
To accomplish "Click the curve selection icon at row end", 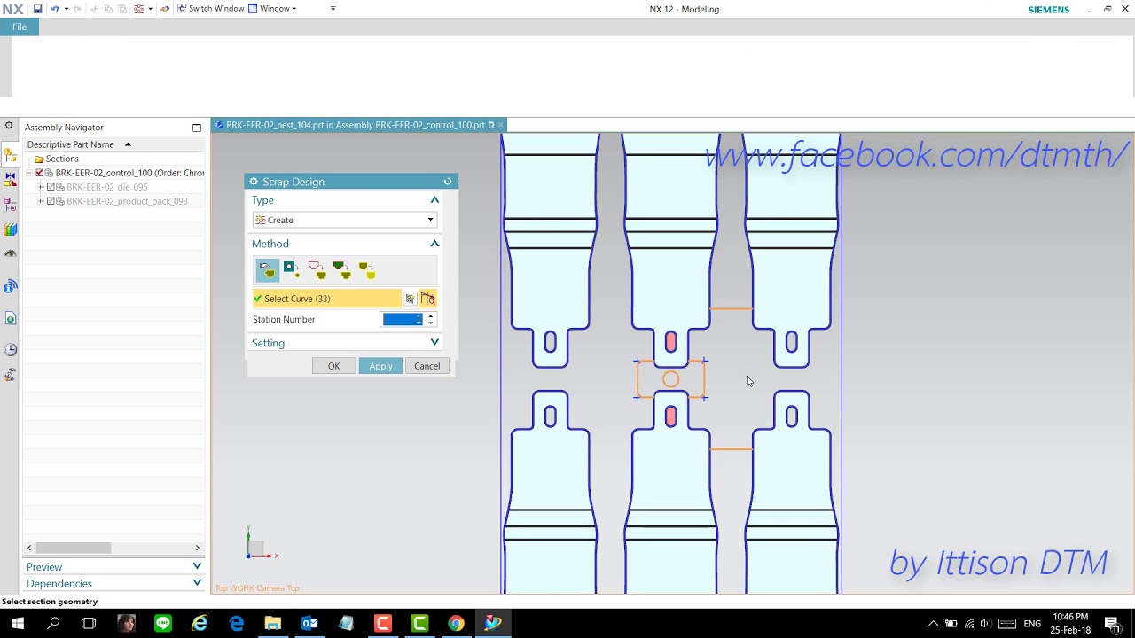I will 428,299.
